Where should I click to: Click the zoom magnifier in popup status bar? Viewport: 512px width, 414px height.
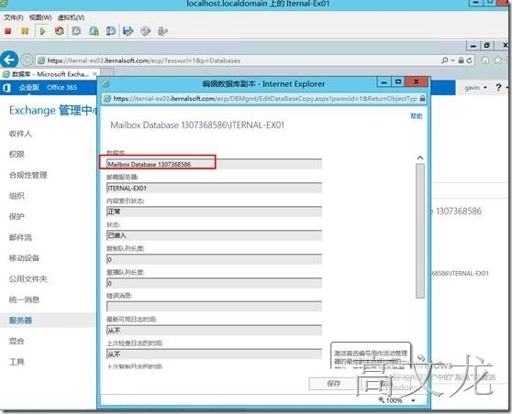coord(381,399)
